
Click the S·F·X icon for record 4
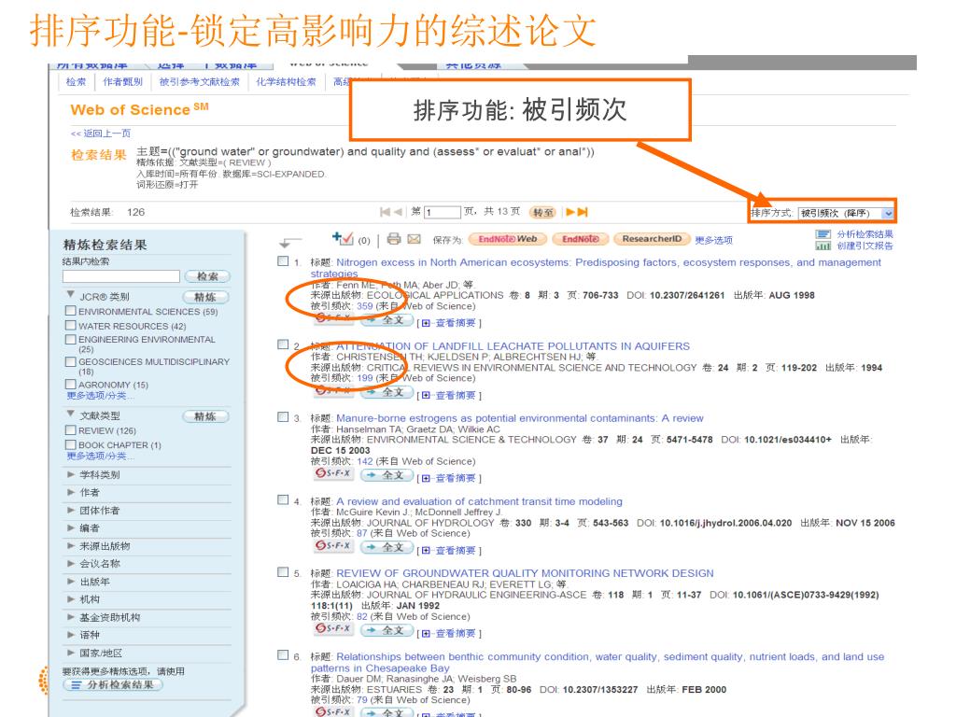point(333,545)
